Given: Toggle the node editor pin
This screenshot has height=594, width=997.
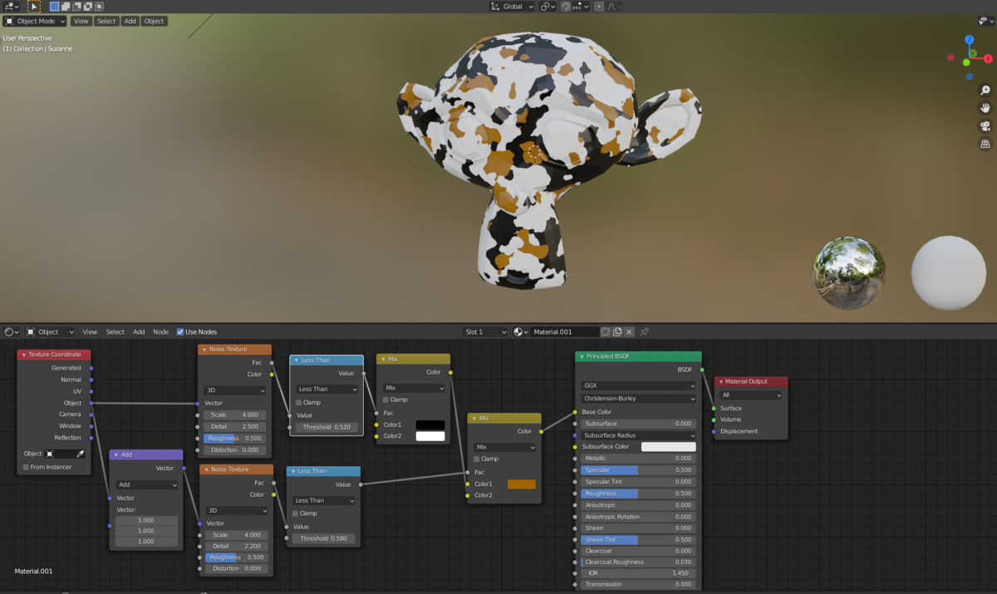Looking at the screenshot, I should [x=644, y=331].
